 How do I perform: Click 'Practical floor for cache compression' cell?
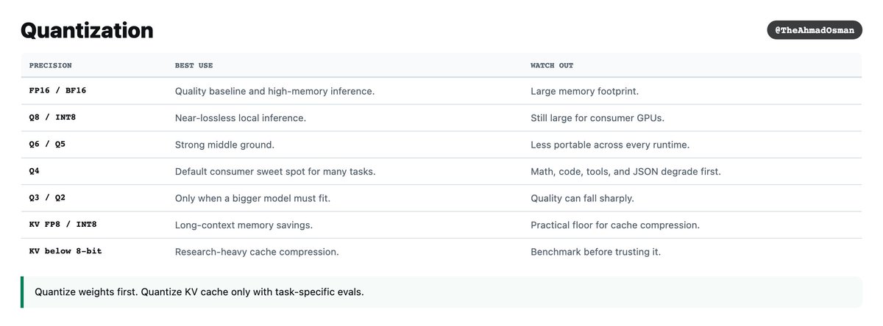(x=615, y=225)
